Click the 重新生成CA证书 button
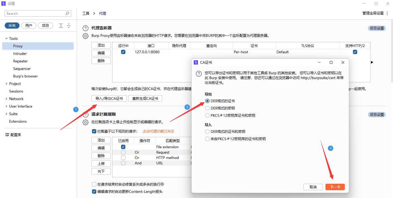The image size is (393, 198). [x=145, y=98]
